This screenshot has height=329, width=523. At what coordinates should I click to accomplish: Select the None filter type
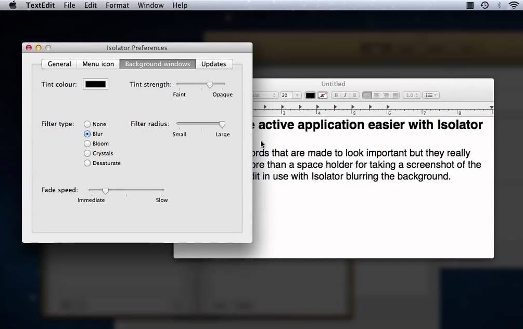point(87,124)
